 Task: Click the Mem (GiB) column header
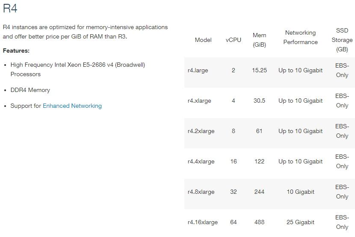(x=259, y=40)
